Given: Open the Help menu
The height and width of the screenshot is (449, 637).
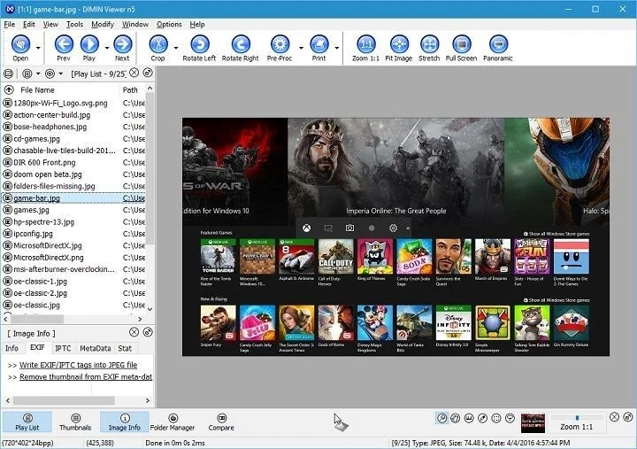Looking at the screenshot, I should click(197, 25).
